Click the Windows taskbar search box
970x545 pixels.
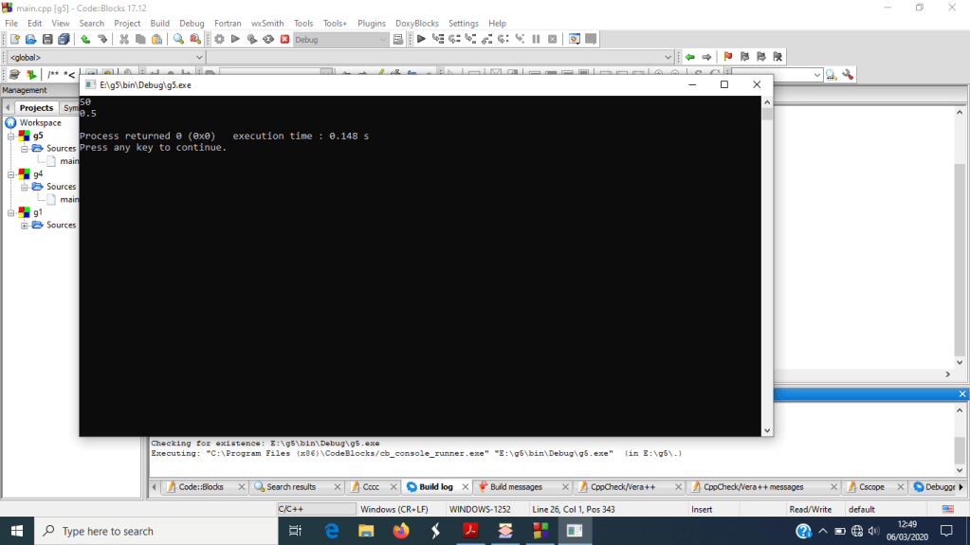(x=156, y=531)
